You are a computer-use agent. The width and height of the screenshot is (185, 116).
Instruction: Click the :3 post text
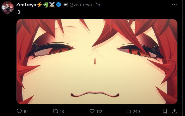pos(18,12)
